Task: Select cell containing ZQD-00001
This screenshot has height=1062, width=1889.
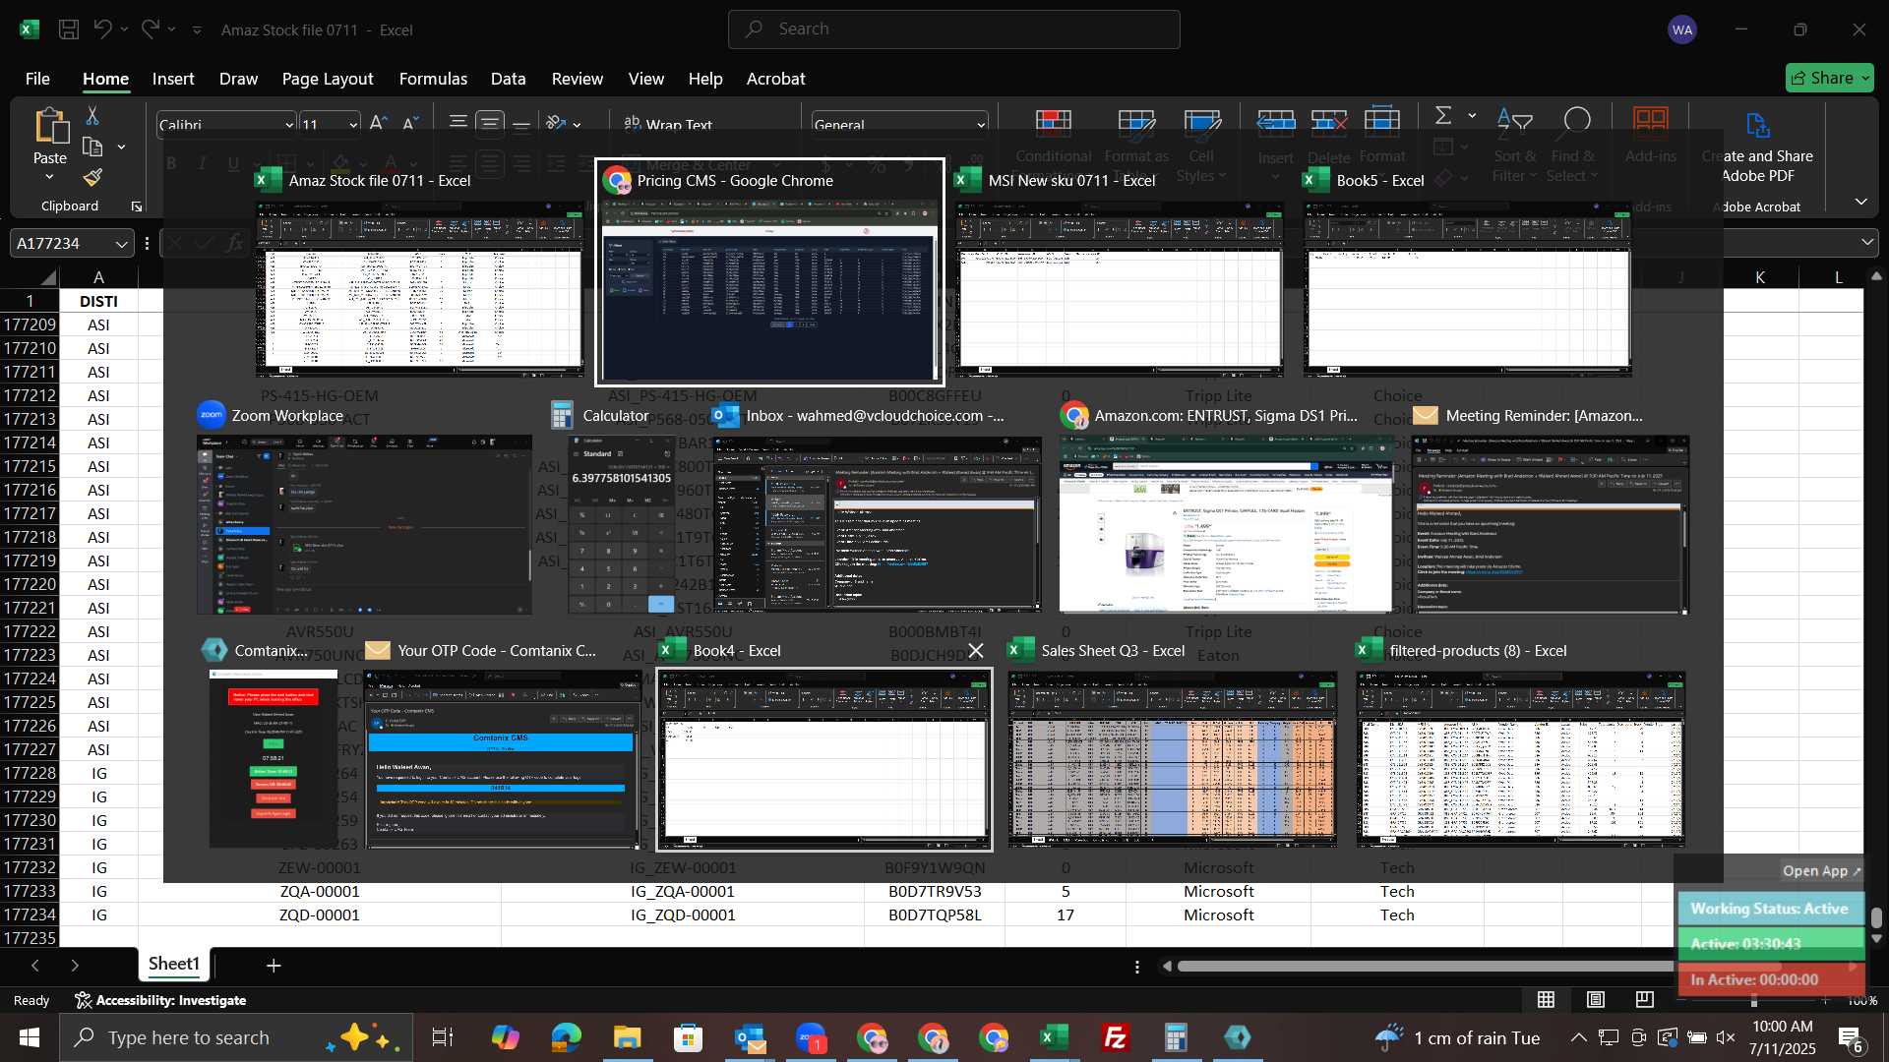Action: [320, 914]
